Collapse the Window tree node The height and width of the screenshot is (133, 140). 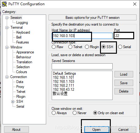[7, 47]
